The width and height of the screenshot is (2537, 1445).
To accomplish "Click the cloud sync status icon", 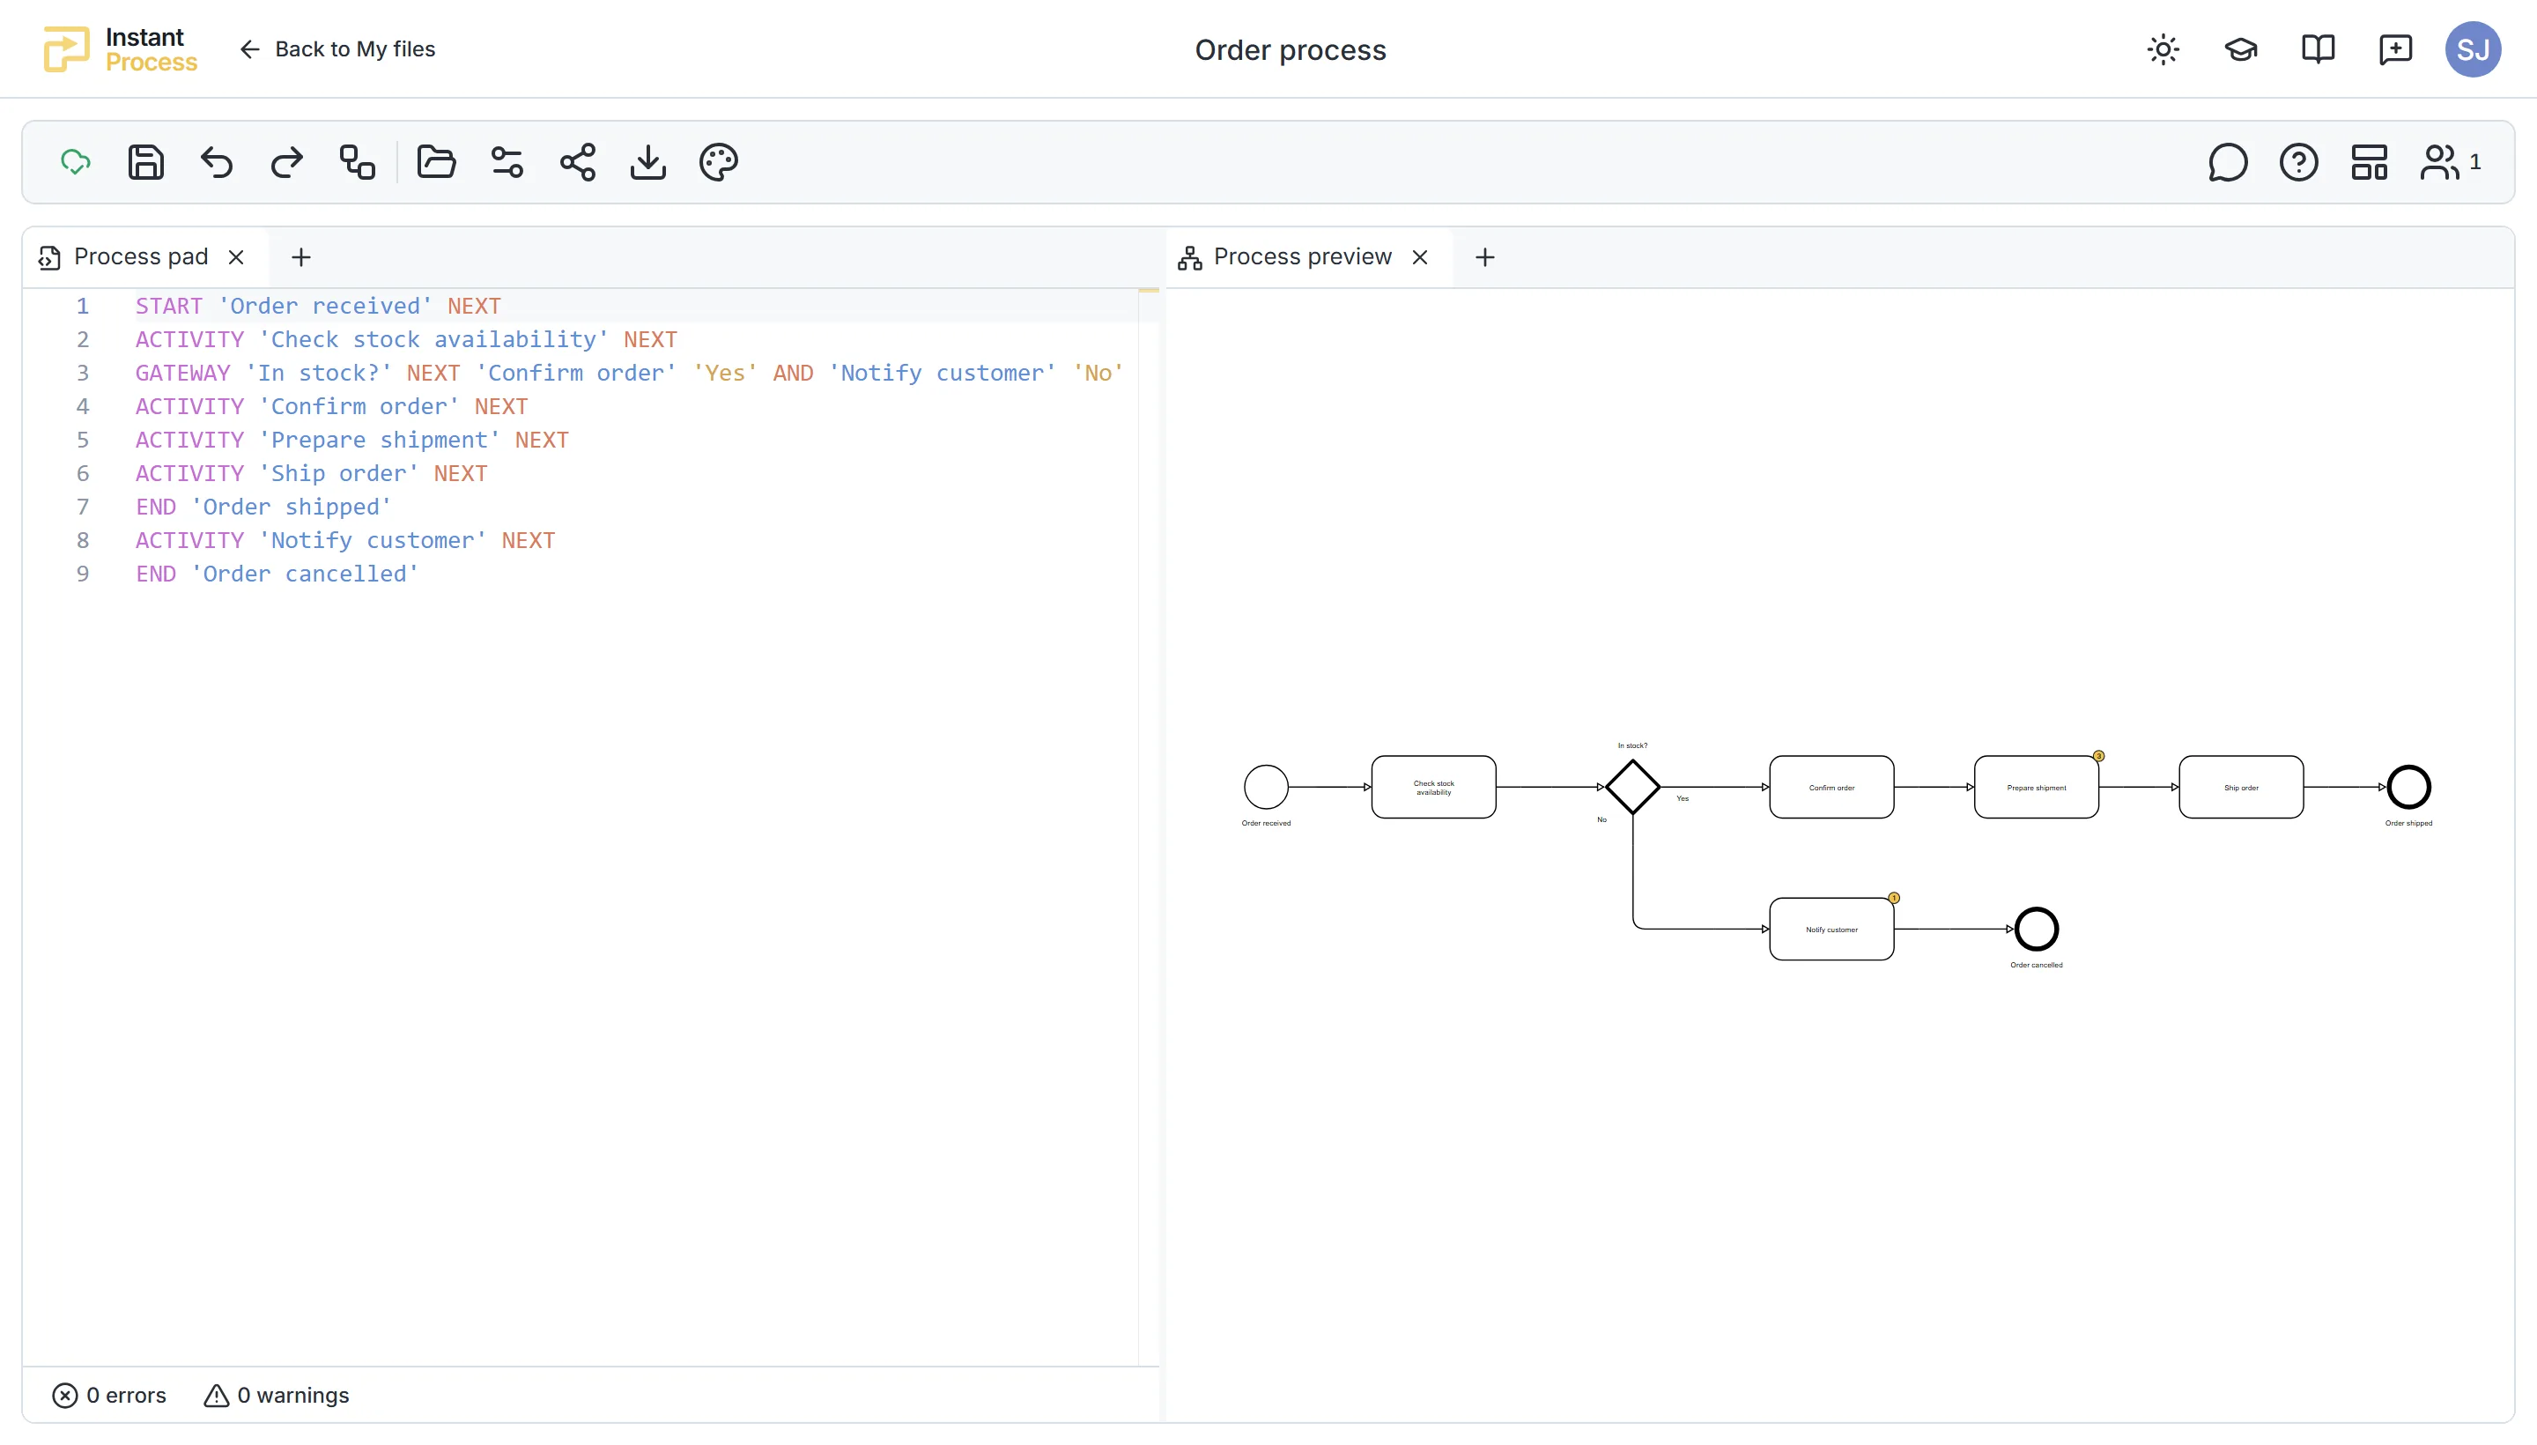I will coord(76,162).
